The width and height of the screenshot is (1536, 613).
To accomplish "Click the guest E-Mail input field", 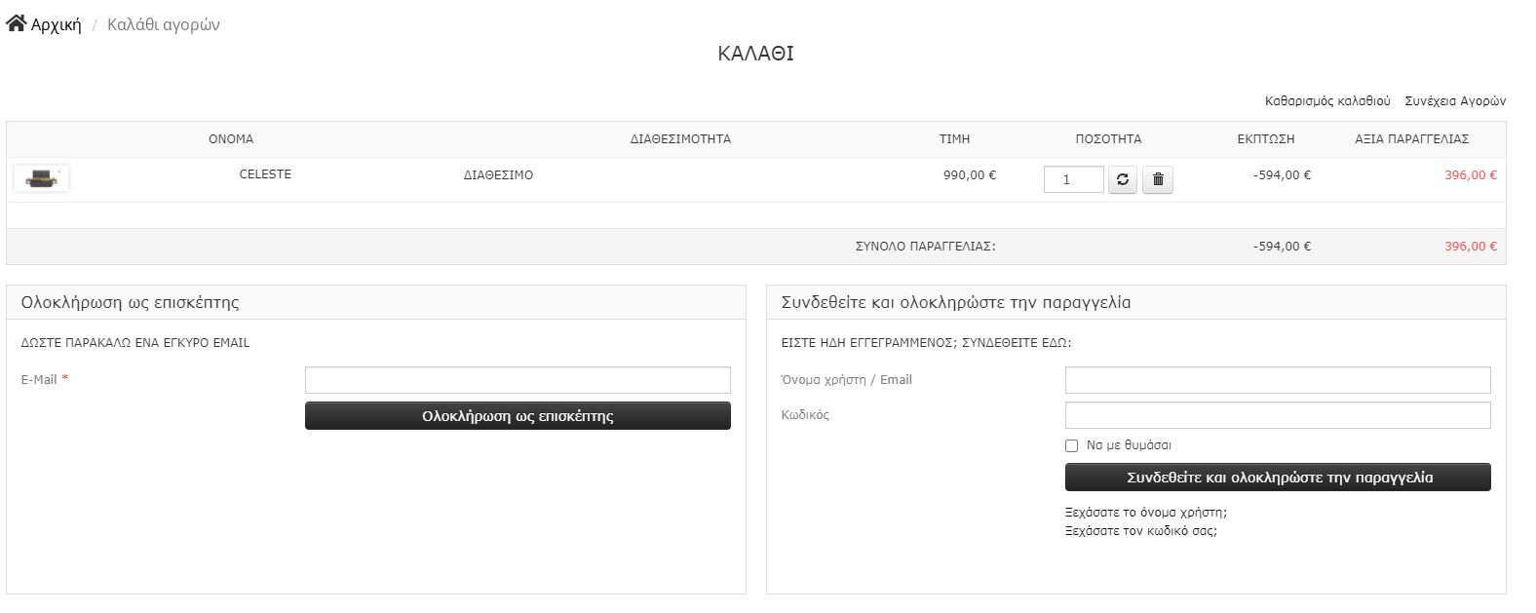I will pos(518,380).
